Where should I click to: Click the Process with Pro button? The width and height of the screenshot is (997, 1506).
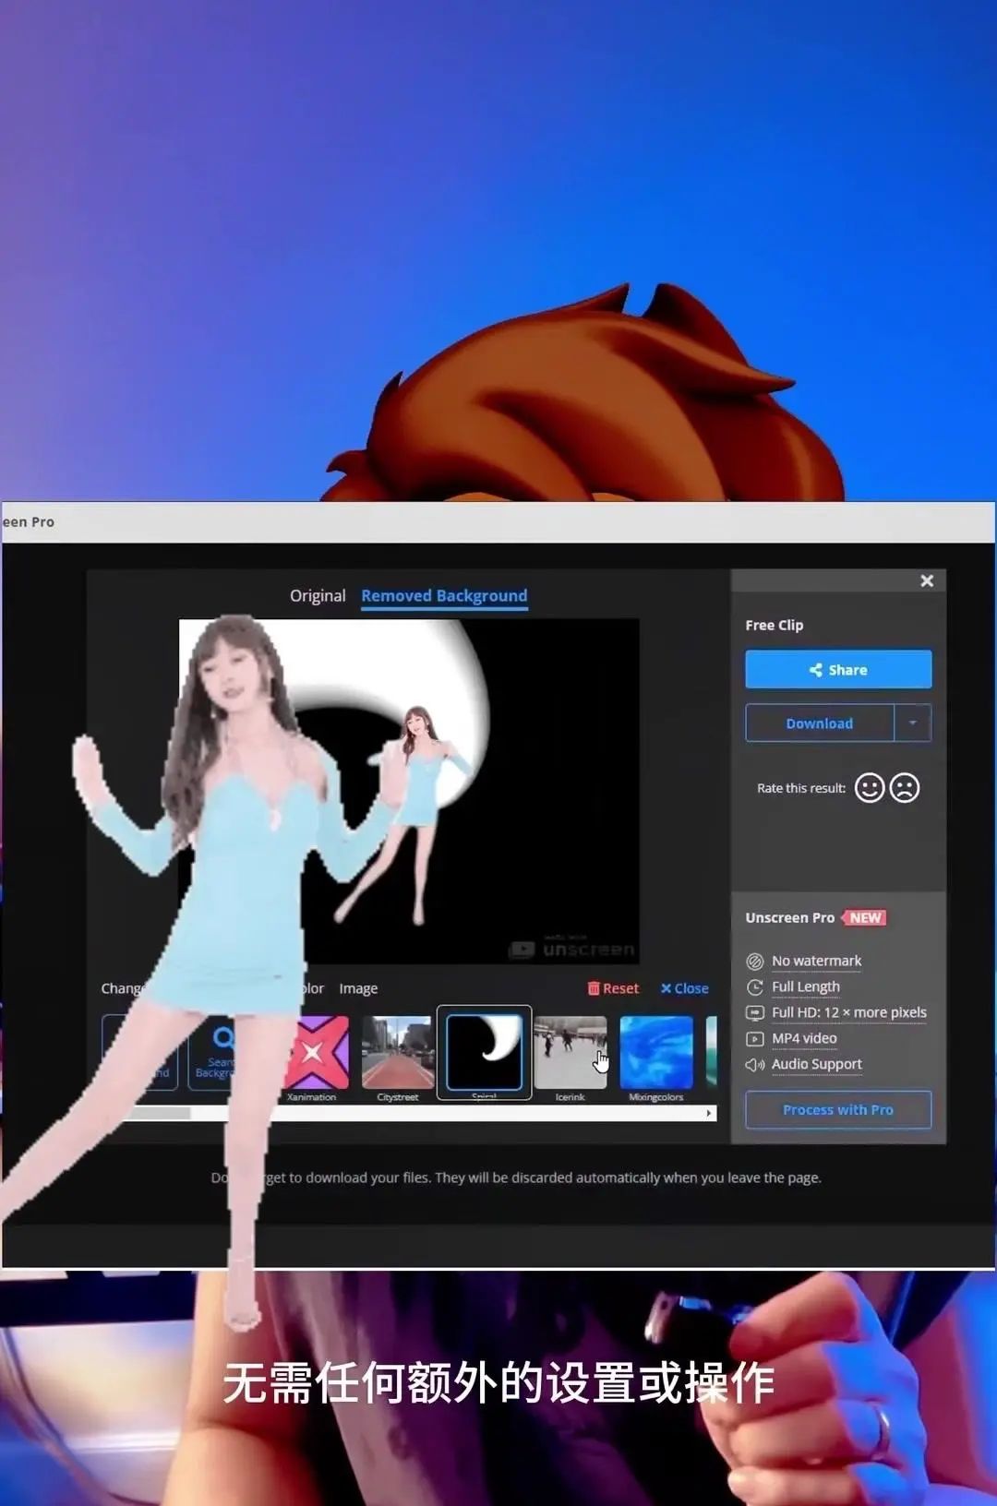coord(838,1110)
